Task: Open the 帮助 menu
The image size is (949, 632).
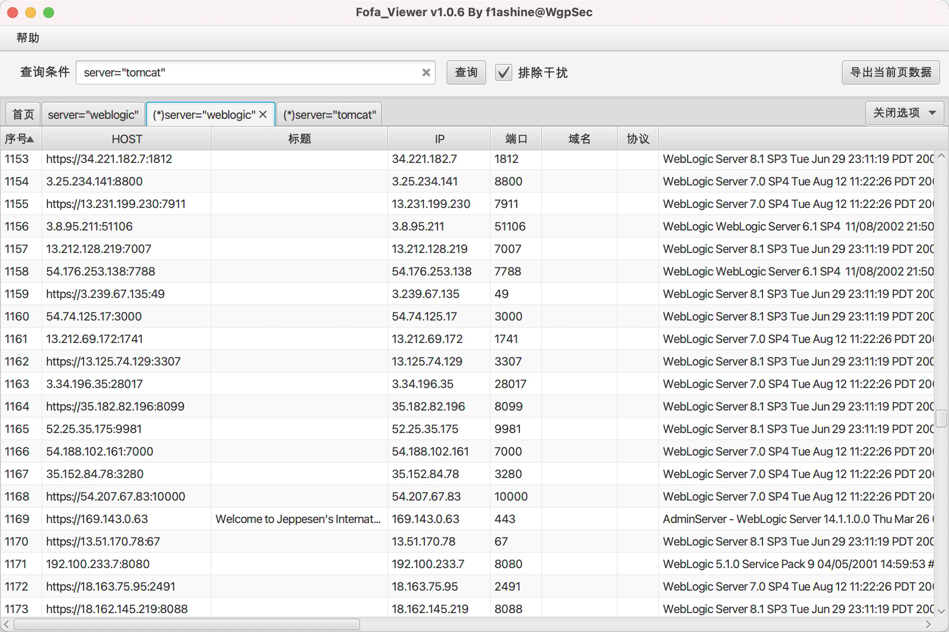Action: click(x=28, y=38)
